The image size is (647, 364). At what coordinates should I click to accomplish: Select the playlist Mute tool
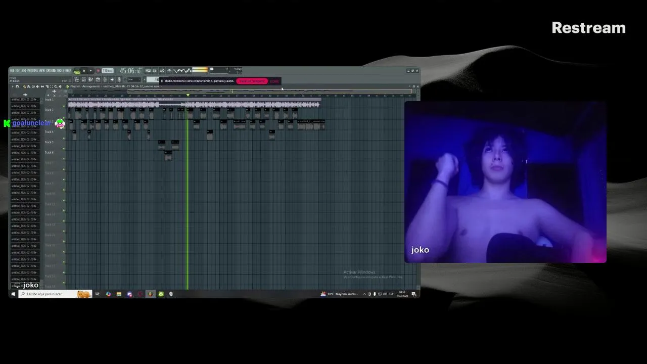pyautogui.click(x=38, y=86)
